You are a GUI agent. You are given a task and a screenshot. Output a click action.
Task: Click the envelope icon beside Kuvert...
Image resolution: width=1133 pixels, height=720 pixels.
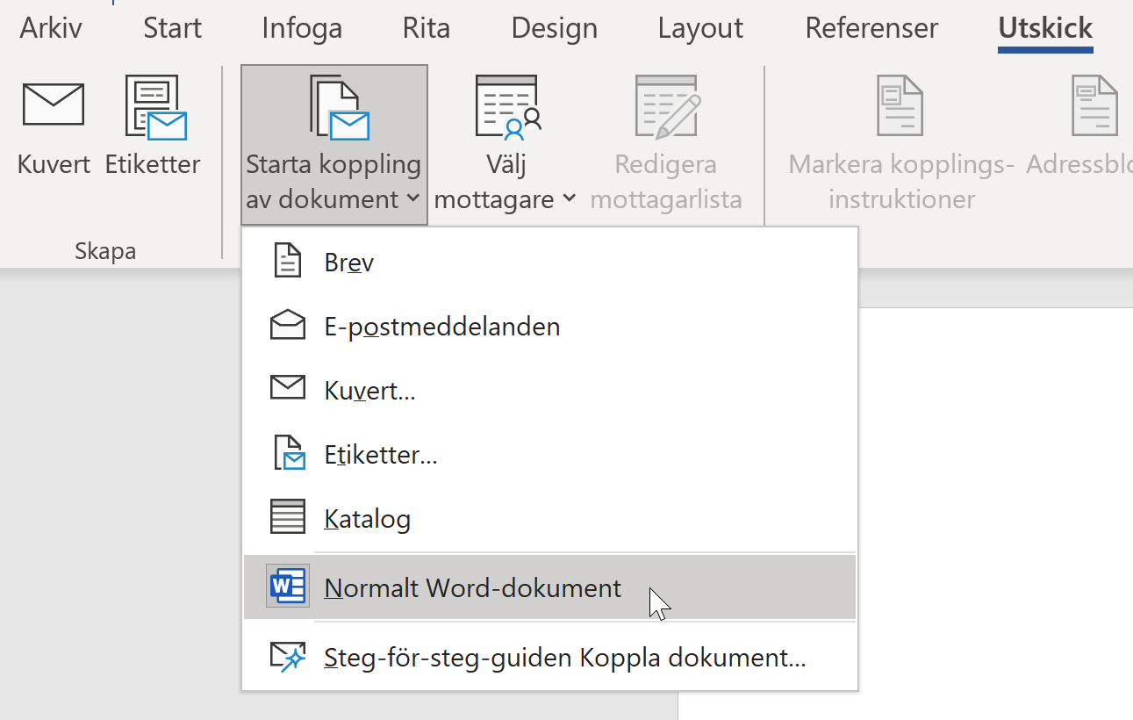288,388
